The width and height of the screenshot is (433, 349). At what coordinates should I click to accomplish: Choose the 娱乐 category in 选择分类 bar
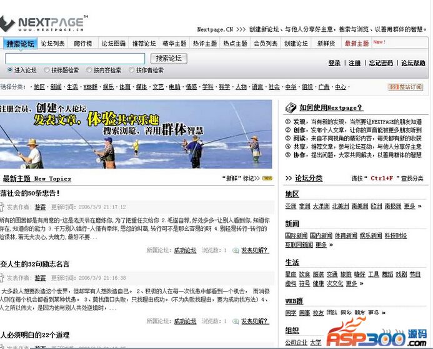point(108,87)
